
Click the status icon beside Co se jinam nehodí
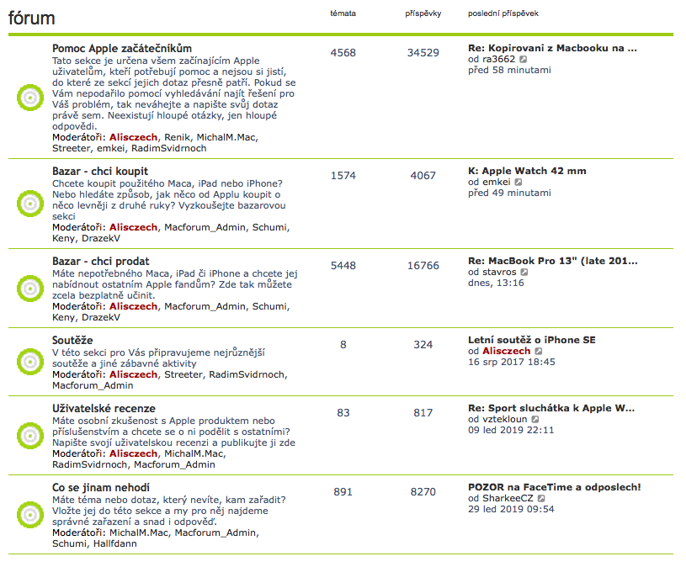point(29,514)
